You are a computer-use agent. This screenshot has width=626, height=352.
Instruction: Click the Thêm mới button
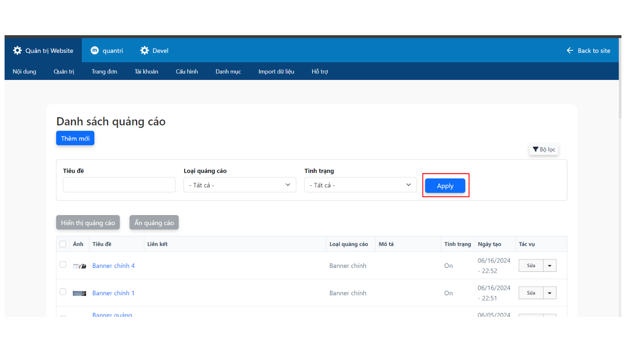[x=75, y=138]
